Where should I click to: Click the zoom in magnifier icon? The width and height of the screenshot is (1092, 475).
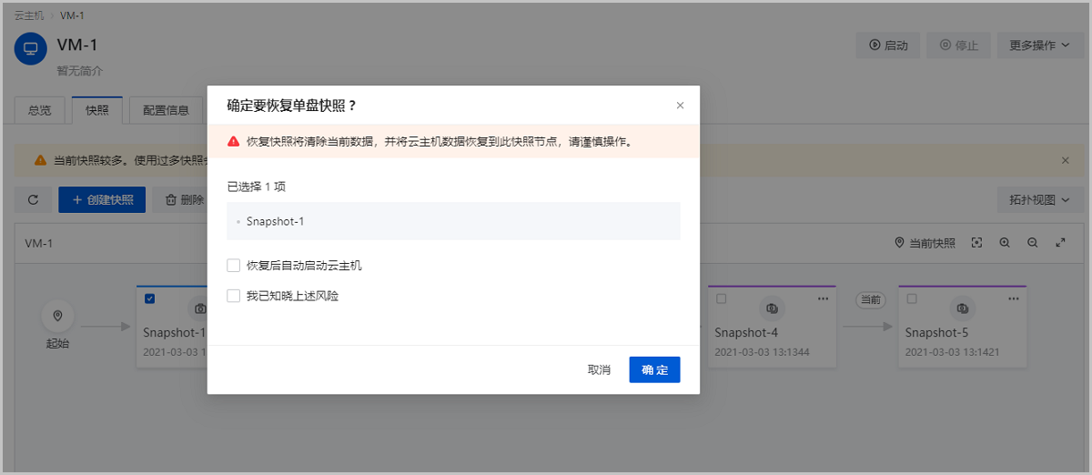tap(1005, 243)
